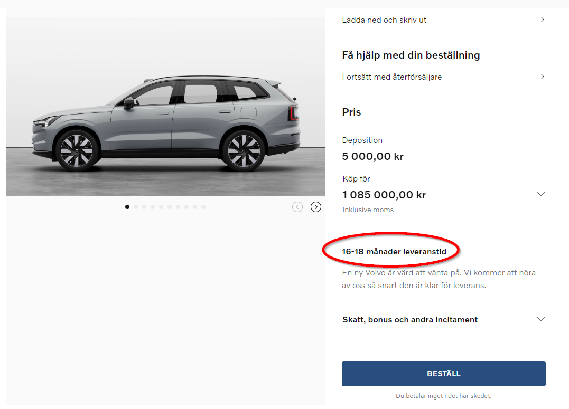Open chevron beside Ladda ned och skriv ut
The width and height of the screenshot is (569, 409).
point(542,20)
